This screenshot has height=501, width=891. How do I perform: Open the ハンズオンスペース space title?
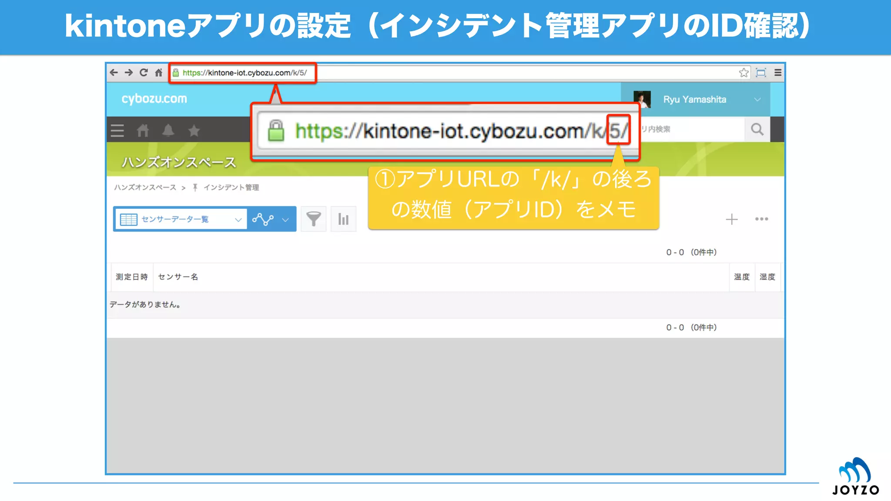click(179, 162)
